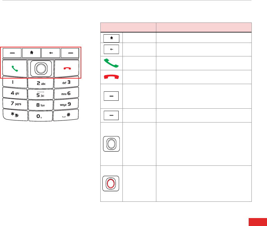Click the large red hang-up icon in the table
The image size is (267, 226).
click(x=111, y=77)
